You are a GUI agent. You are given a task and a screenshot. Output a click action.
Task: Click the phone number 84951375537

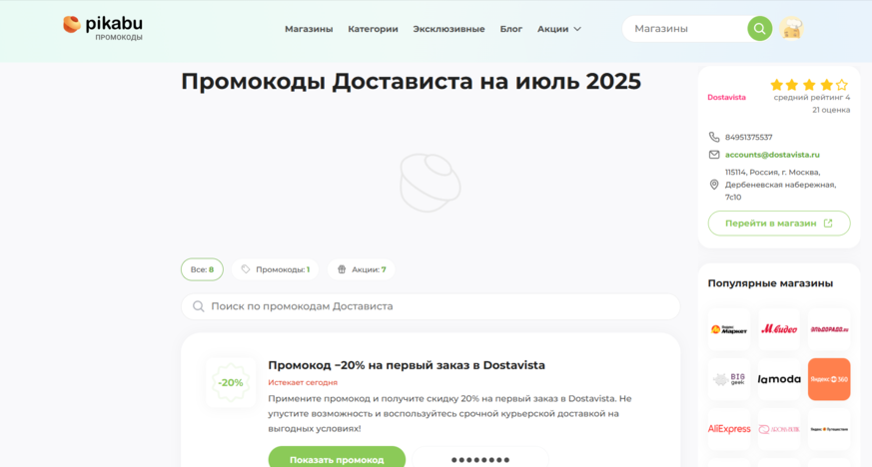point(748,137)
